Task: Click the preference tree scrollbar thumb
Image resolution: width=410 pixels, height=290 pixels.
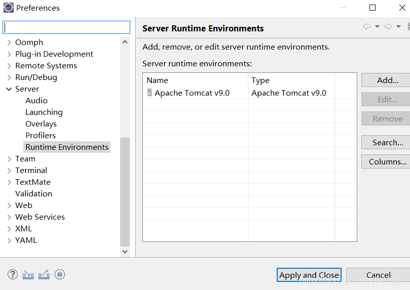Action: click(x=125, y=192)
